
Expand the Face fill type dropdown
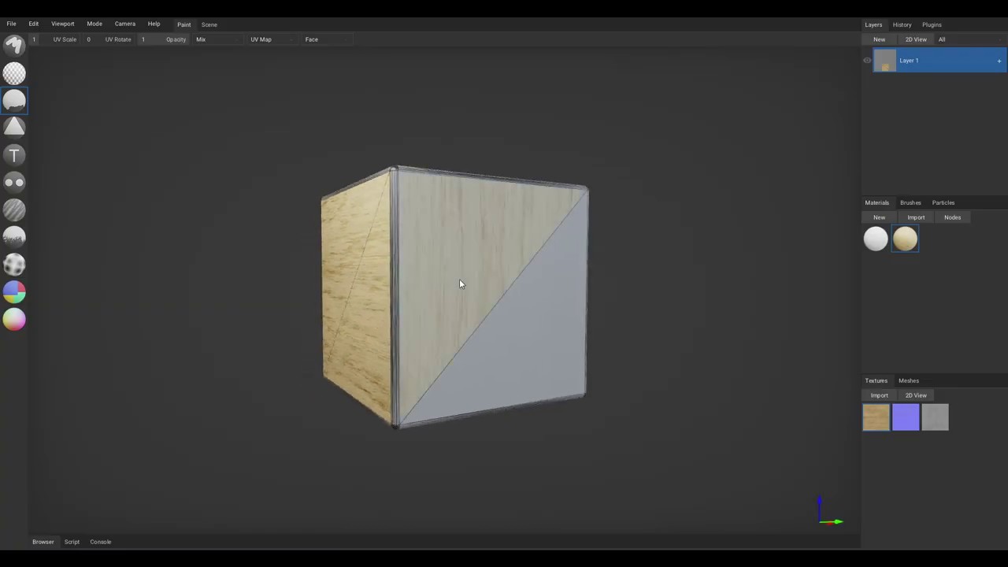pos(324,39)
